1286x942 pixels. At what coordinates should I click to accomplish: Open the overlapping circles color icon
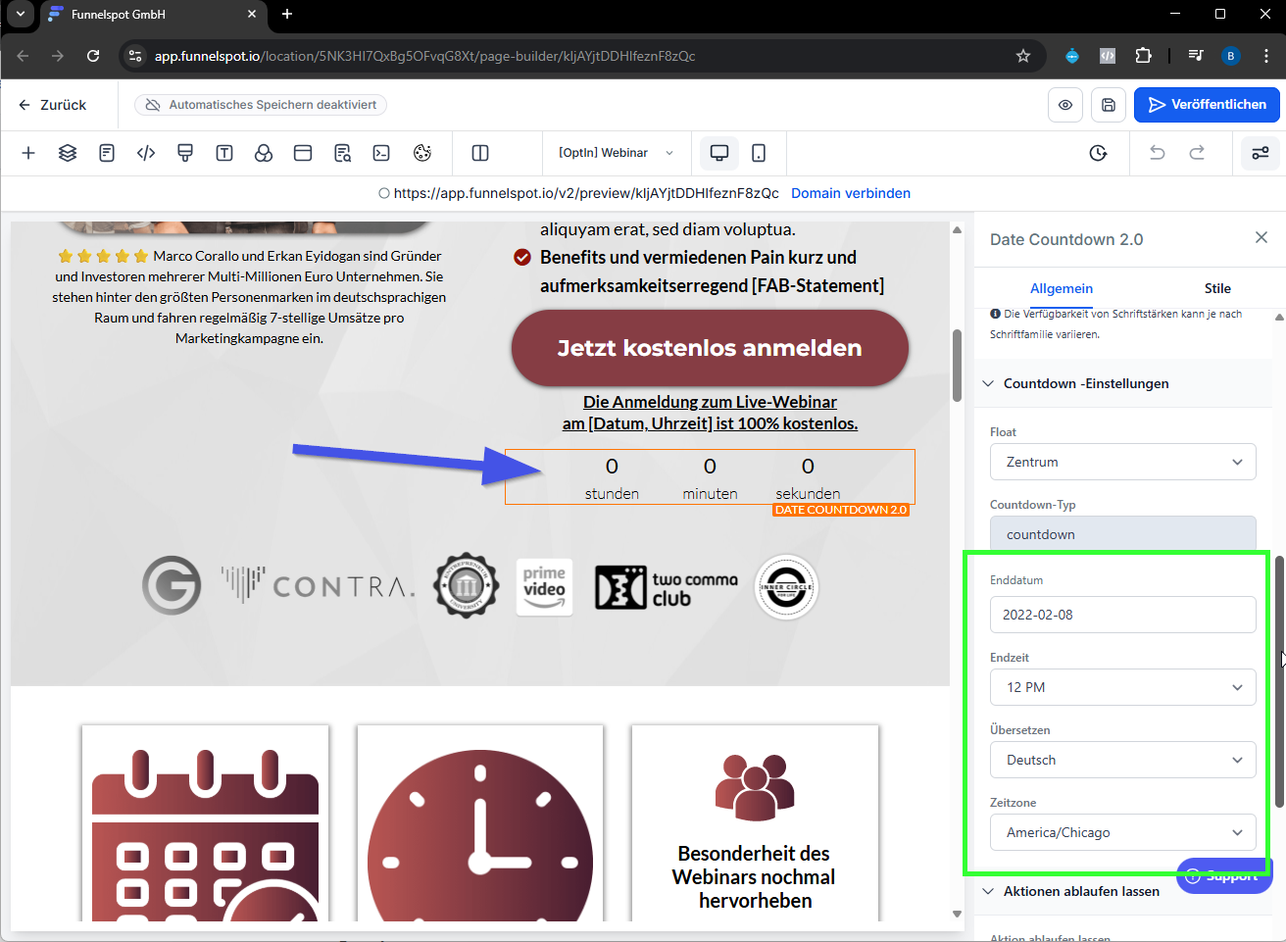point(264,153)
